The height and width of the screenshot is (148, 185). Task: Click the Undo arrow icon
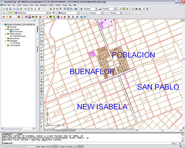(39, 9)
